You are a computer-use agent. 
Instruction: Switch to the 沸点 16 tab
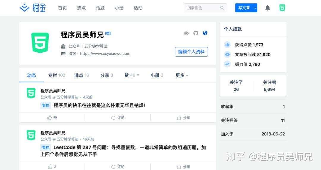click(x=82, y=75)
